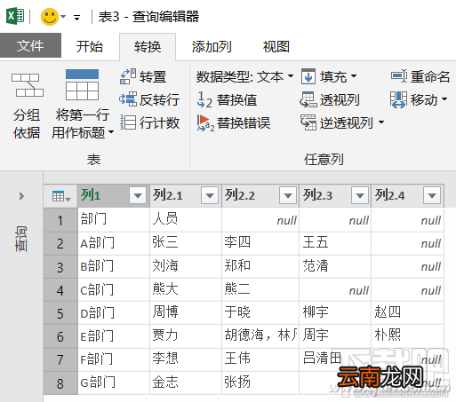Viewport: 456px width, 402px height.
Task: Click the 填充 down-arrow icon
Action: coord(308,76)
